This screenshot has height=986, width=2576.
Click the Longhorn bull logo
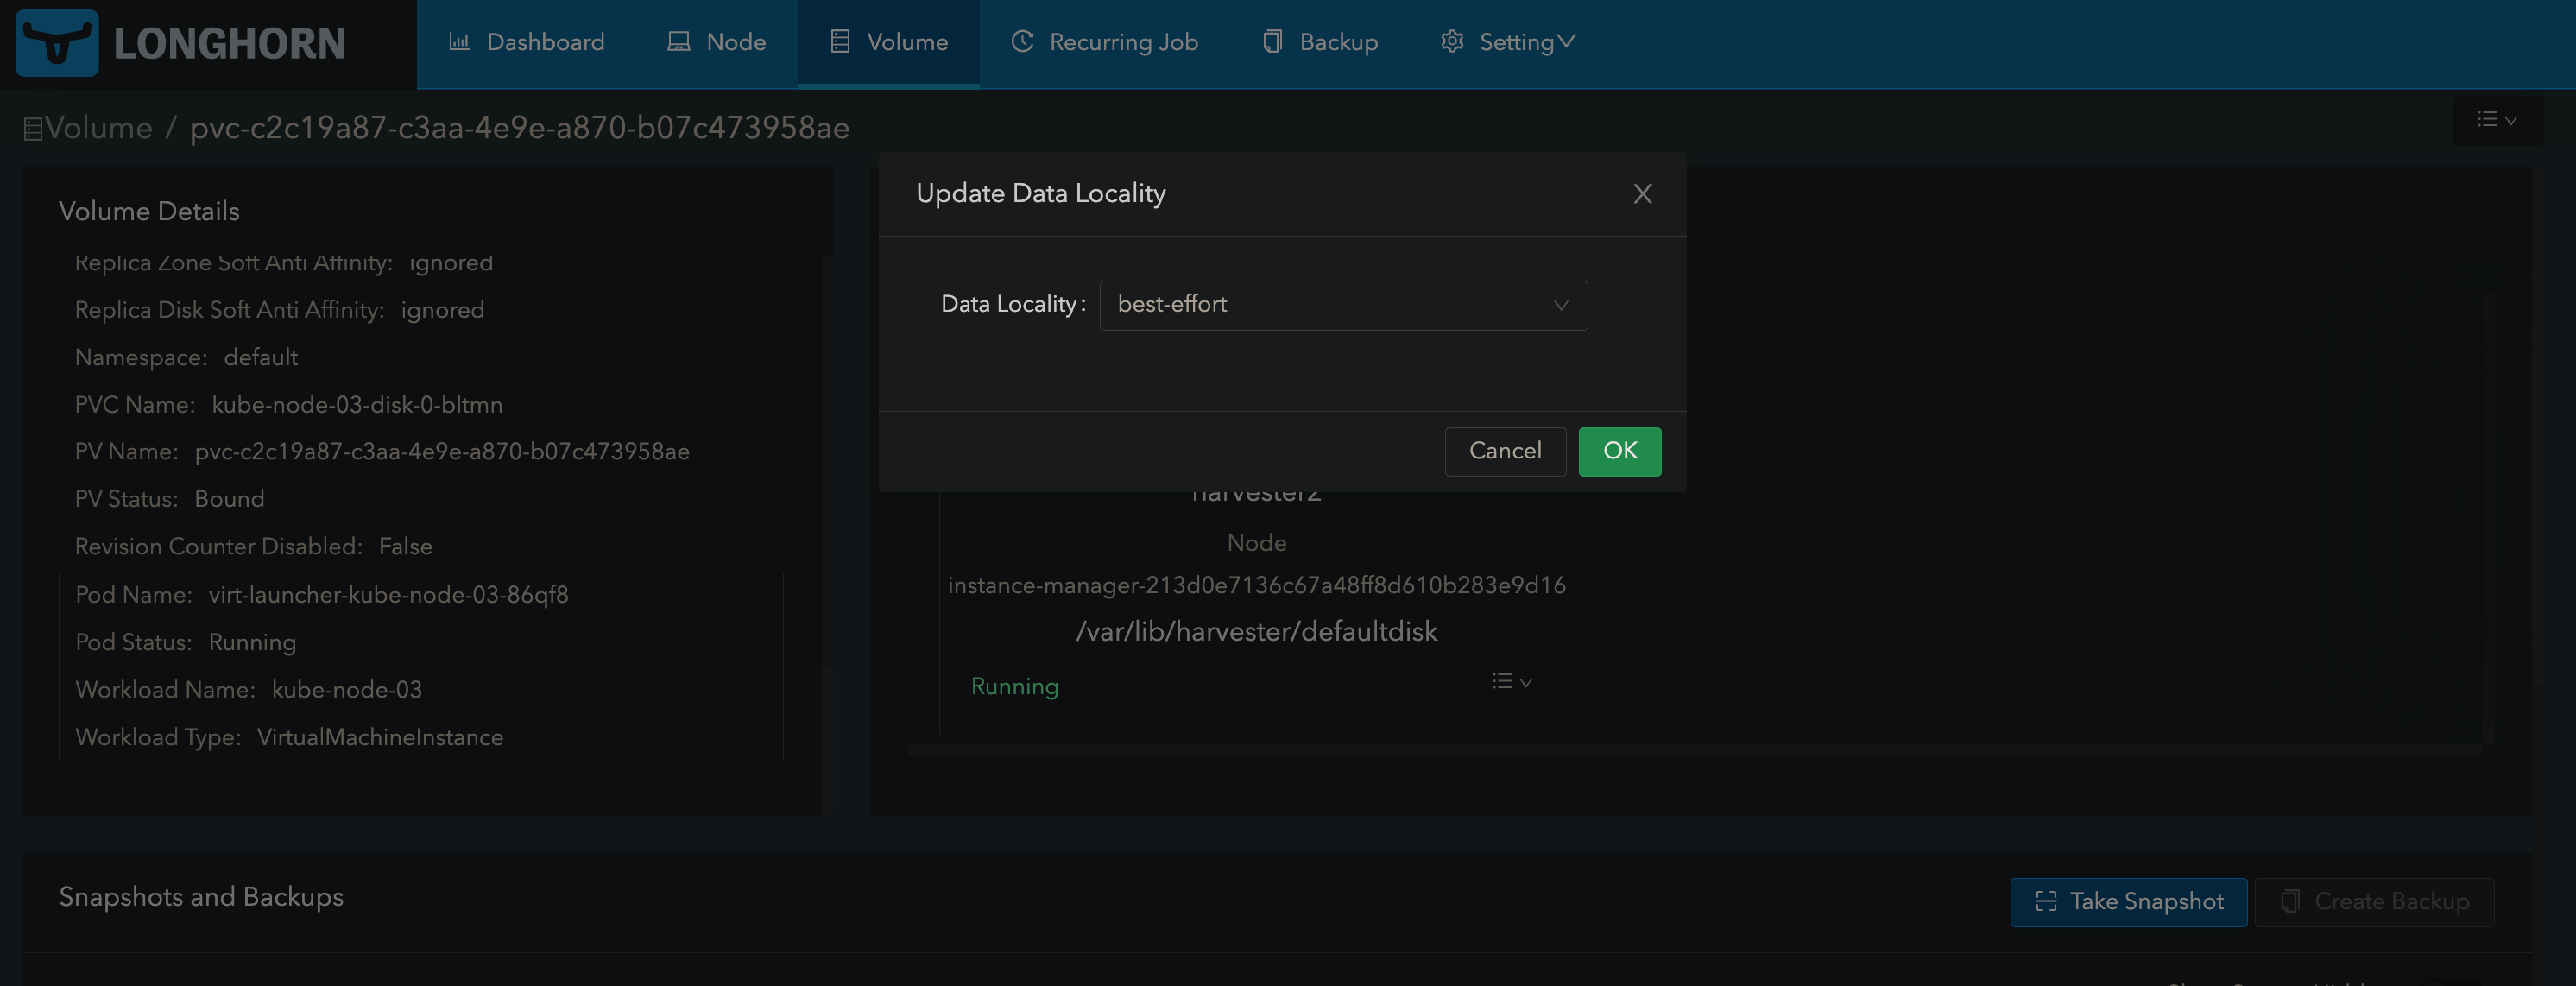57,43
